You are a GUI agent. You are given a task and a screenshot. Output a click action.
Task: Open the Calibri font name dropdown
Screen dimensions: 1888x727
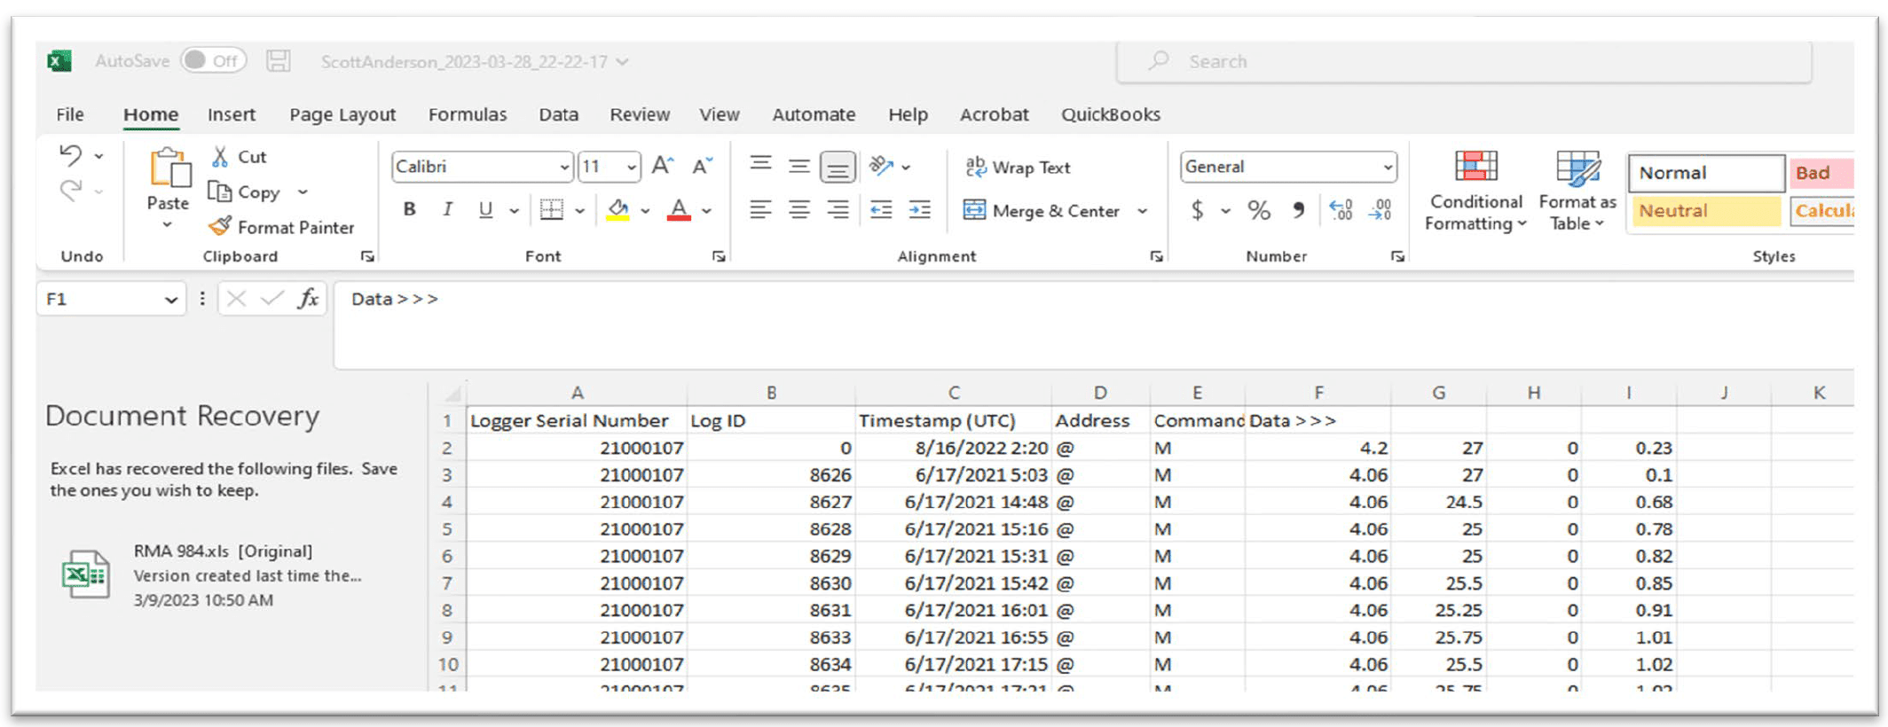tap(563, 168)
